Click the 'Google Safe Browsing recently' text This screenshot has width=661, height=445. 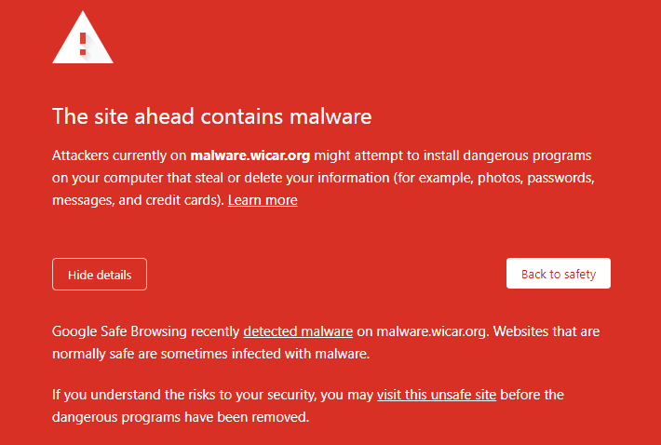pyautogui.click(x=146, y=330)
